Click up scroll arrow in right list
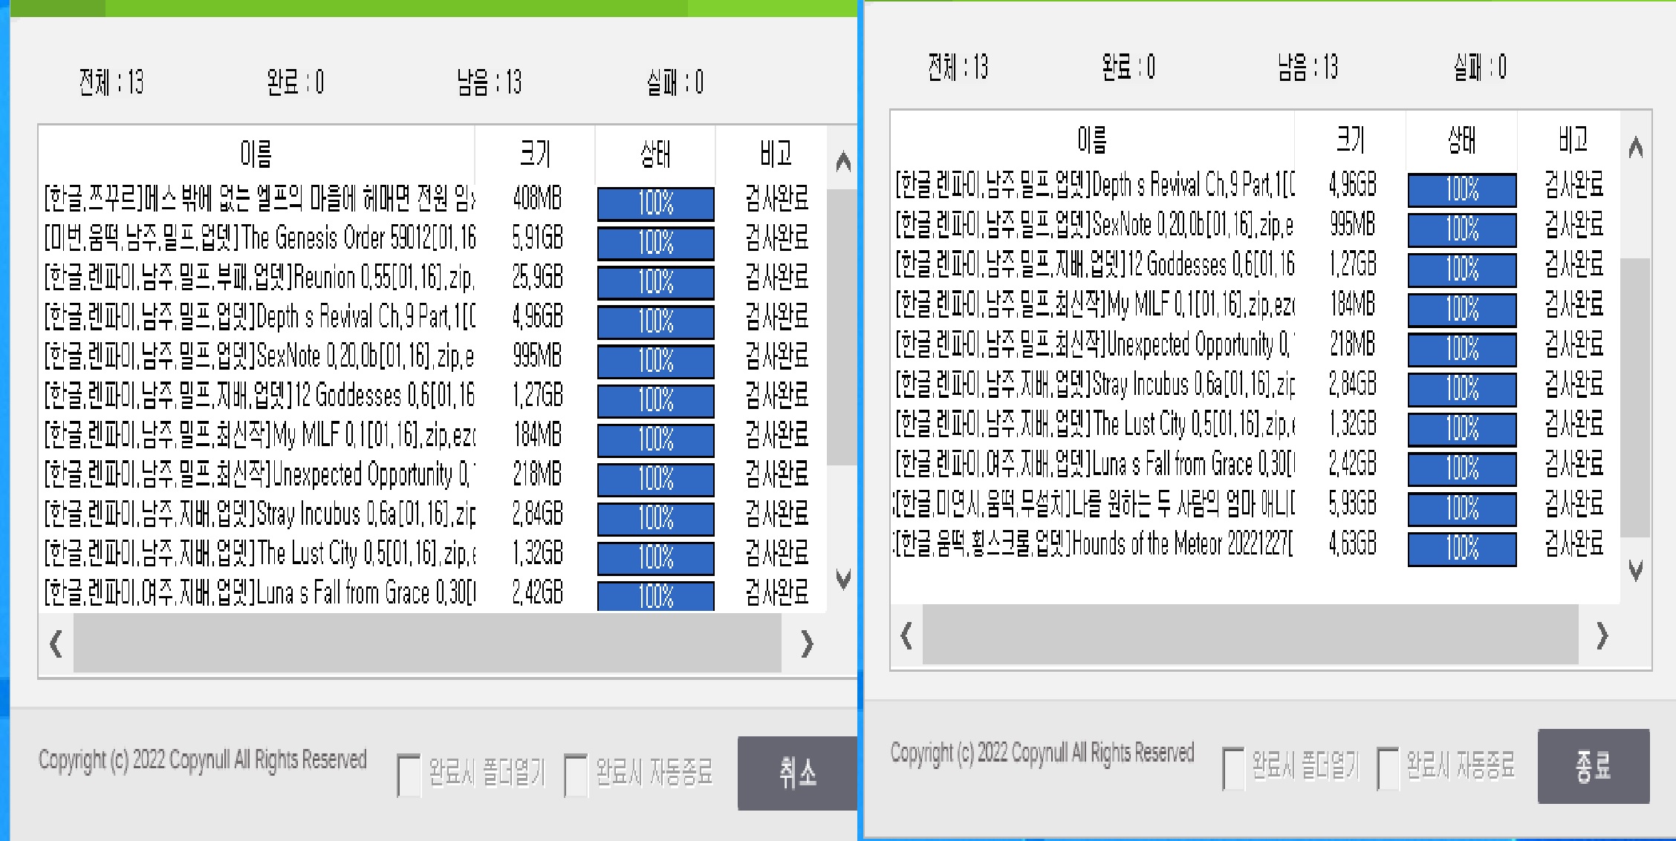Screen dimensions: 1676x841 (1635, 148)
